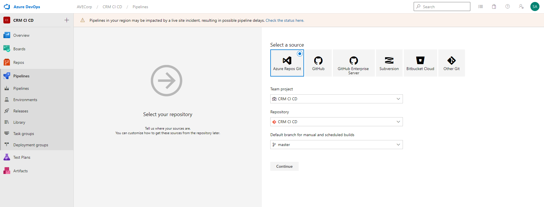Open the Test Plans flask icon
Image resolution: width=544 pixels, height=207 pixels.
pyautogui.click(x=7, y=157)
